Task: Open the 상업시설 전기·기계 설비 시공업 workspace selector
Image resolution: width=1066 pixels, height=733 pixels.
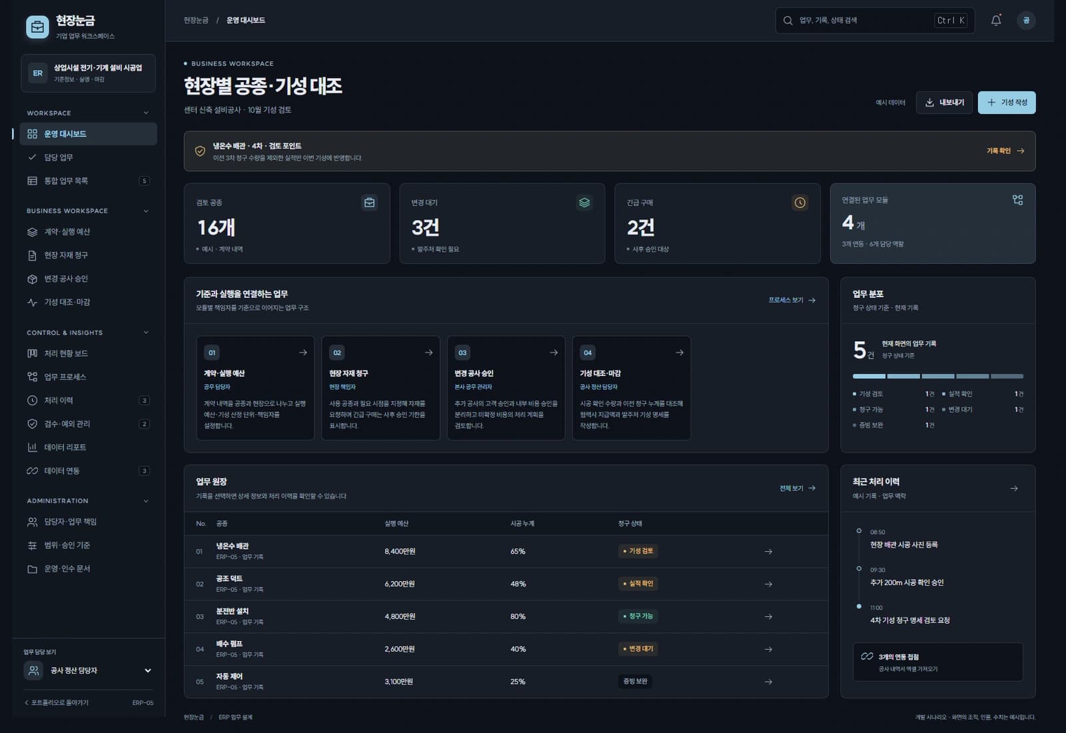Action: coord(88,73)
